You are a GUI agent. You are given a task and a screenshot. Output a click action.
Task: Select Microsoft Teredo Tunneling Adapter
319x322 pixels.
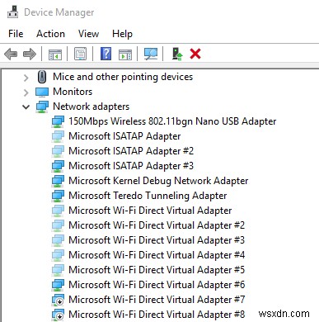coord(148,196)
